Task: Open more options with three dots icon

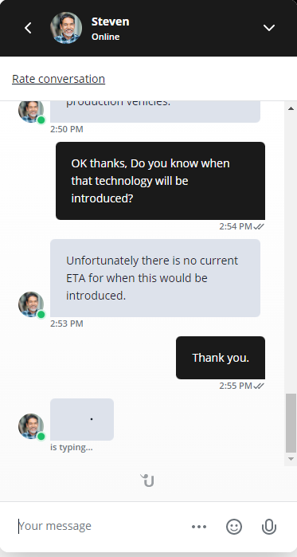Action: 199,527
